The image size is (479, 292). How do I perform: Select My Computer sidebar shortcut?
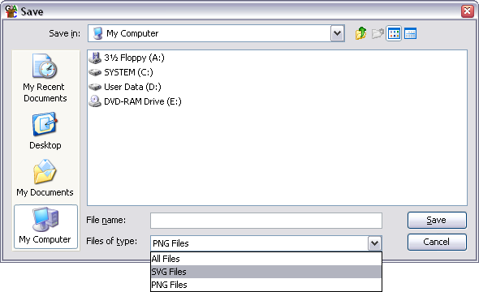coord(45,226)
